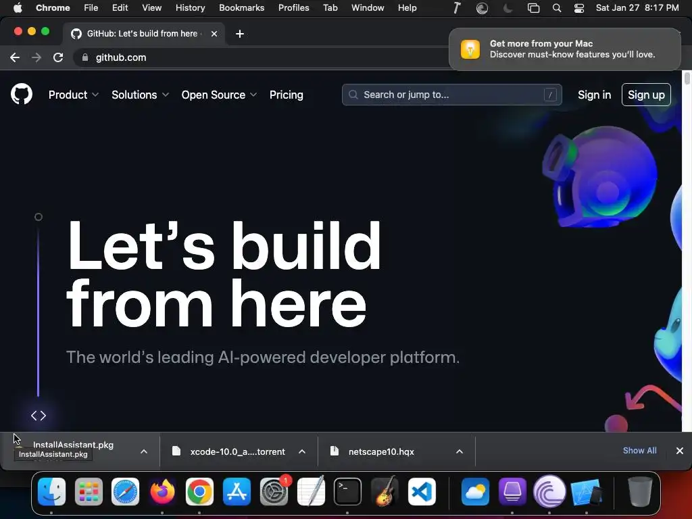The width and height of the screenshot is (692, 519).
Task: Open the Window menu
Action: (368, 7)
